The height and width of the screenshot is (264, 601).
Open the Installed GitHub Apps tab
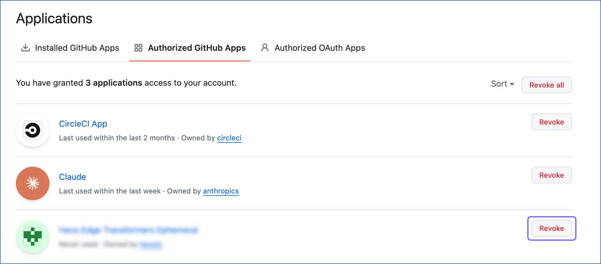coord(70,48)
